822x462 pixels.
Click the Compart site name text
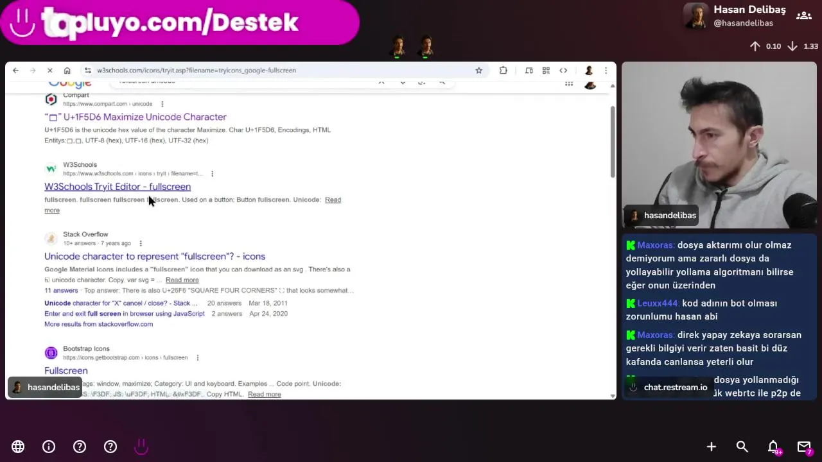76,95
